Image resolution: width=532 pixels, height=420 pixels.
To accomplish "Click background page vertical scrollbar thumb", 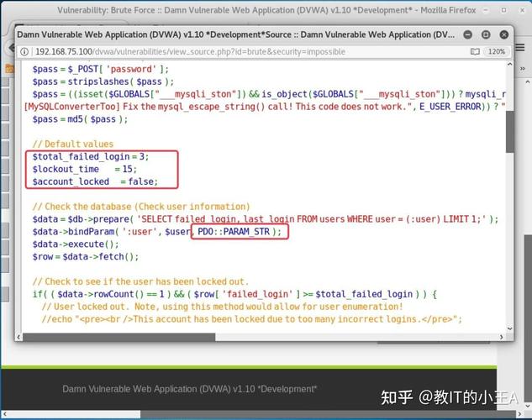I will click(528, 317).
